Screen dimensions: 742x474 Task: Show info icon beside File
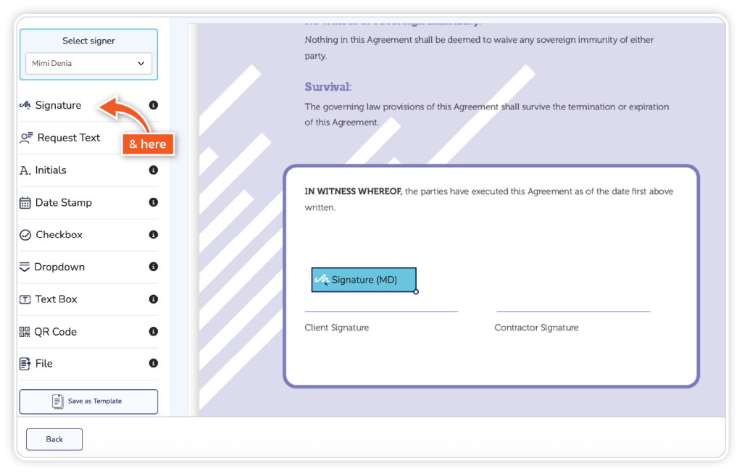[x=153, y=364]
